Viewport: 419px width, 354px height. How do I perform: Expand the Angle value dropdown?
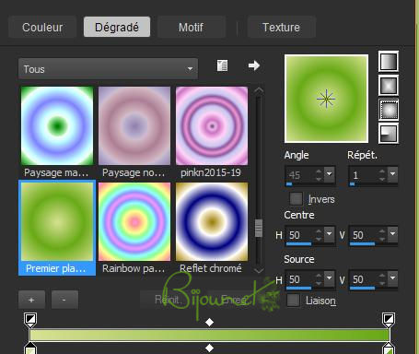330,174
